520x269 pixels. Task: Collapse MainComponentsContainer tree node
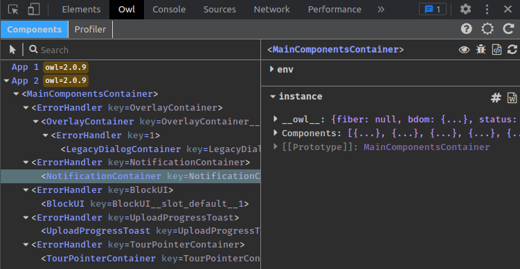(16, 95)
